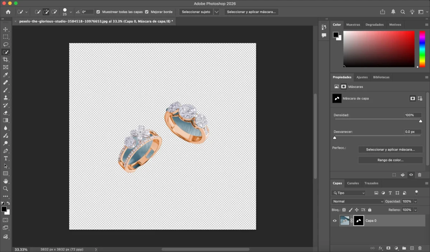This screenshot has width=430, height=252.
Task: Open the Degradados tab
Action: coord(374,25)
